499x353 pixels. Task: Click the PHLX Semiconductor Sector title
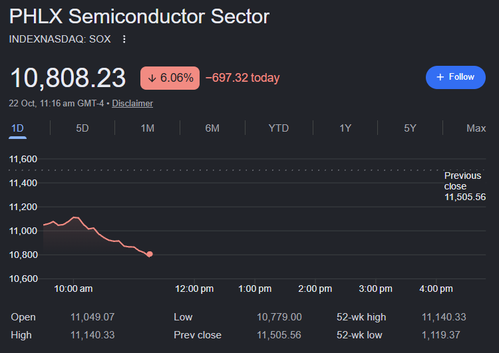click(139, 16)
